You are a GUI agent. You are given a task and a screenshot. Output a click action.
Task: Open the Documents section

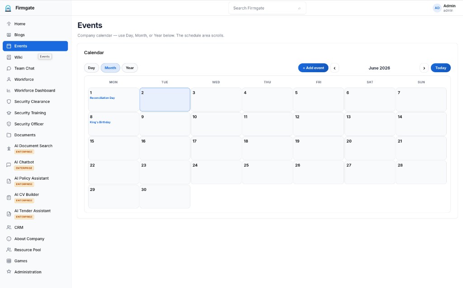point(35,135)
